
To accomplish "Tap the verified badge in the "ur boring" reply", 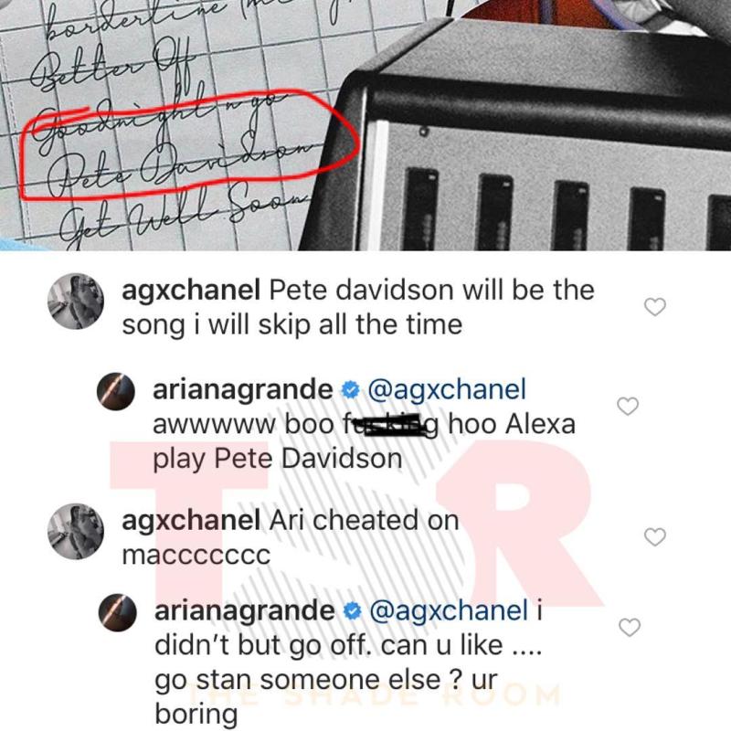I will pyautogui.click(x=352, y=611).
